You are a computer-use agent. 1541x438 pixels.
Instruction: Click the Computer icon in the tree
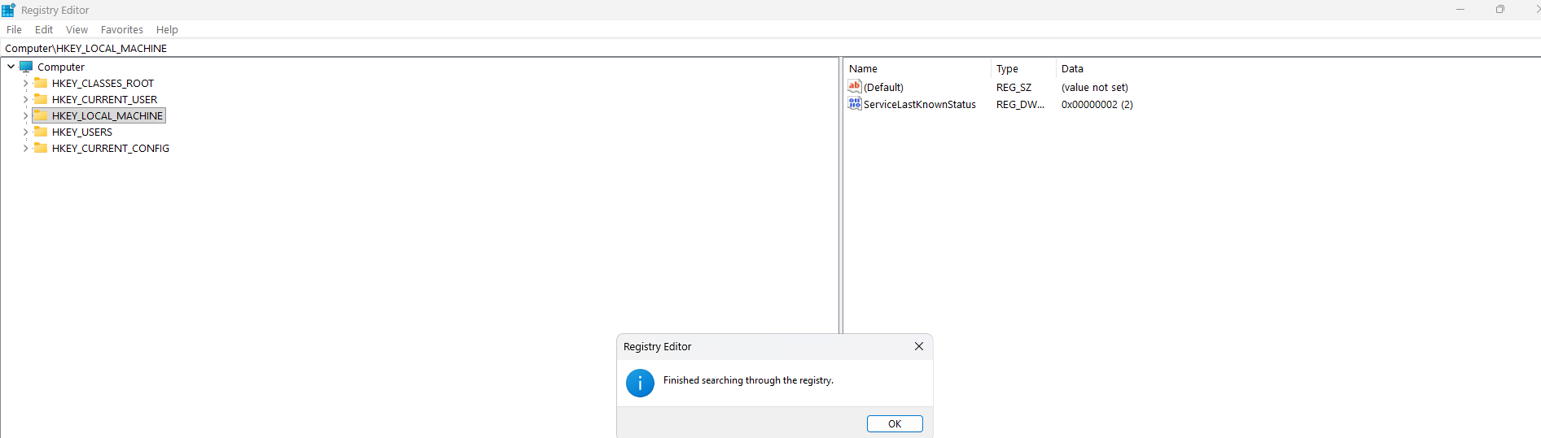26,67
